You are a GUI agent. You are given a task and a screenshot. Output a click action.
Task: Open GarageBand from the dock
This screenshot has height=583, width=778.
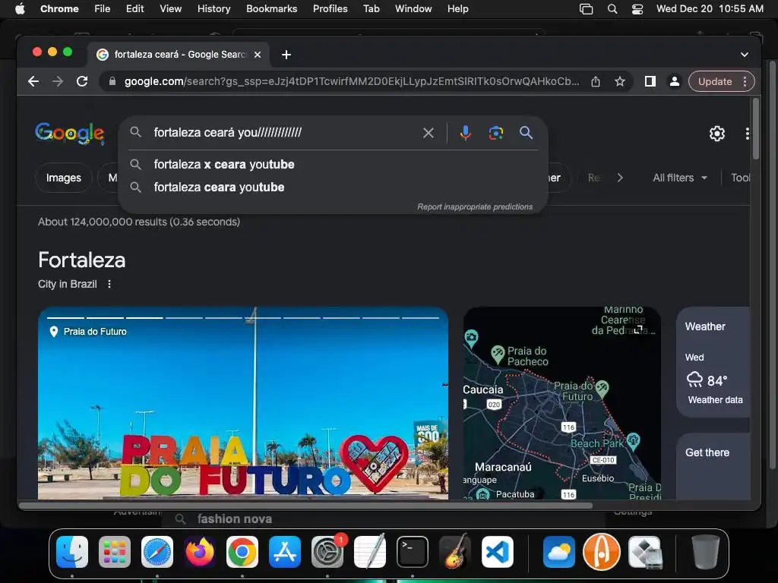coord(455,552)
